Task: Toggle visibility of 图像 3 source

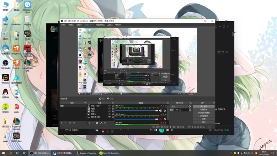Action: pyautogui.click(x=109, y=111)
